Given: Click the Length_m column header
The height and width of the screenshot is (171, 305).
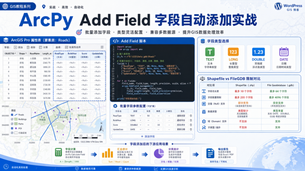Looking at the screenshot, I should tap(47, 53).
